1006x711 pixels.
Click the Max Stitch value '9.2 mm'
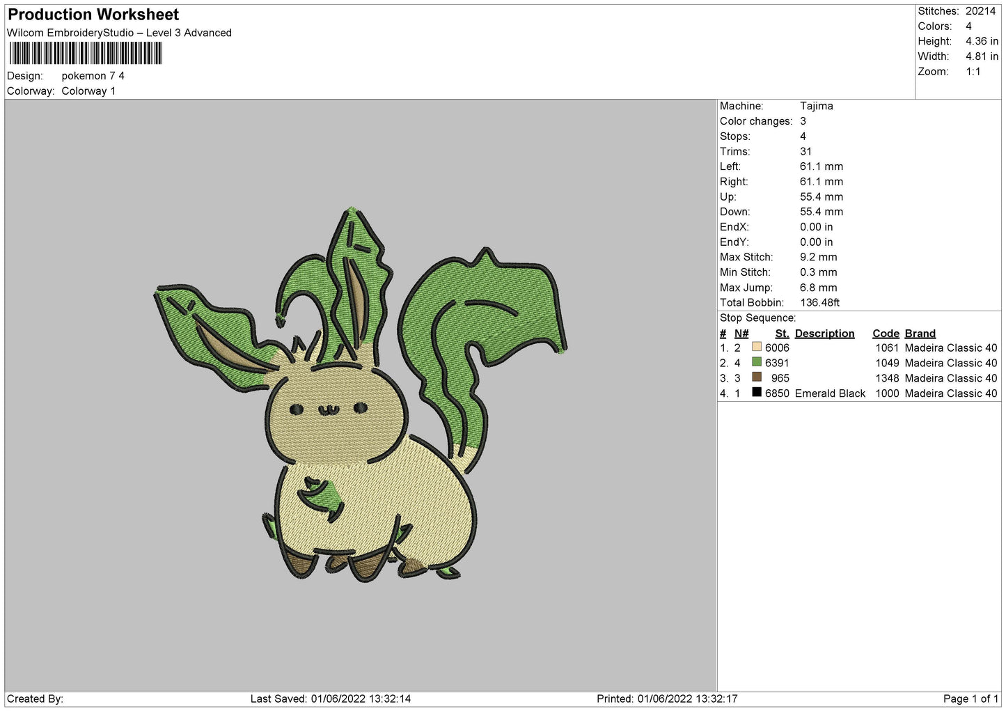[819, 258]
